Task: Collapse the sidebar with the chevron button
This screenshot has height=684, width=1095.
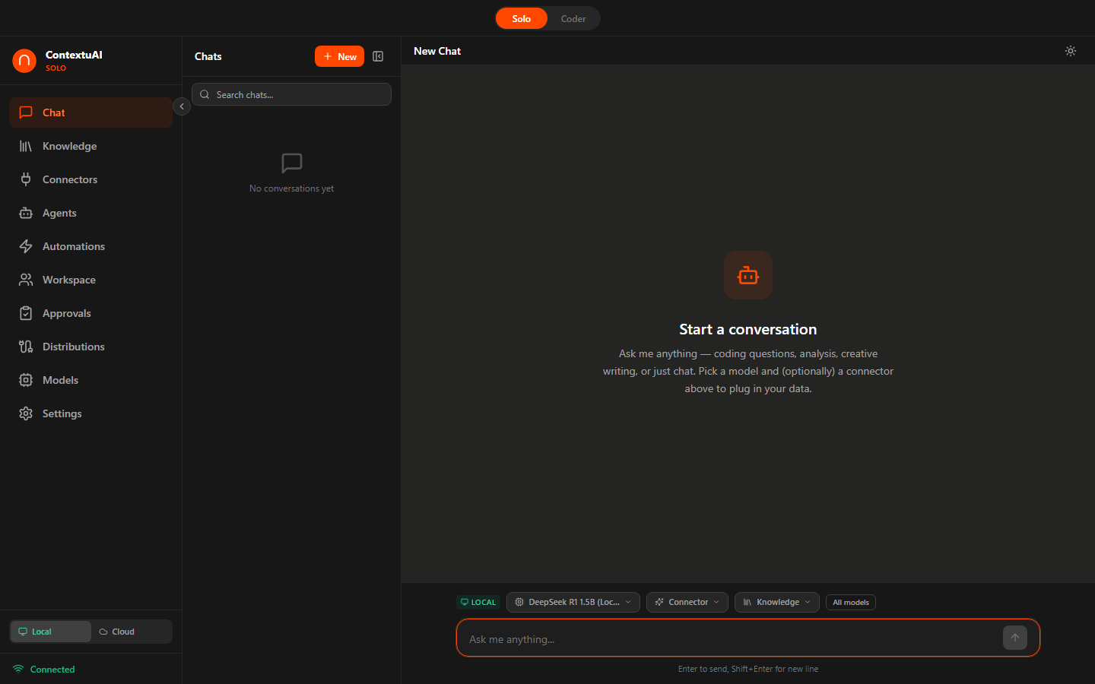Action: tap(182, 106)
